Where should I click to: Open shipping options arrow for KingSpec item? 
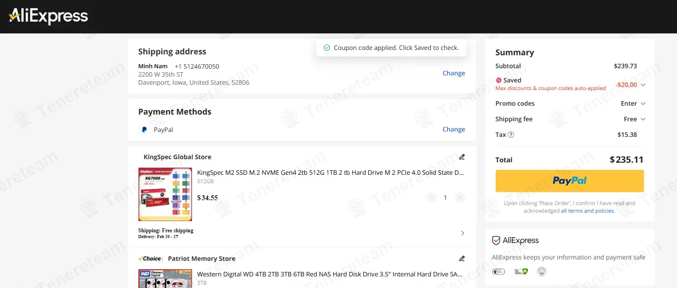click(x=463, y=233)
